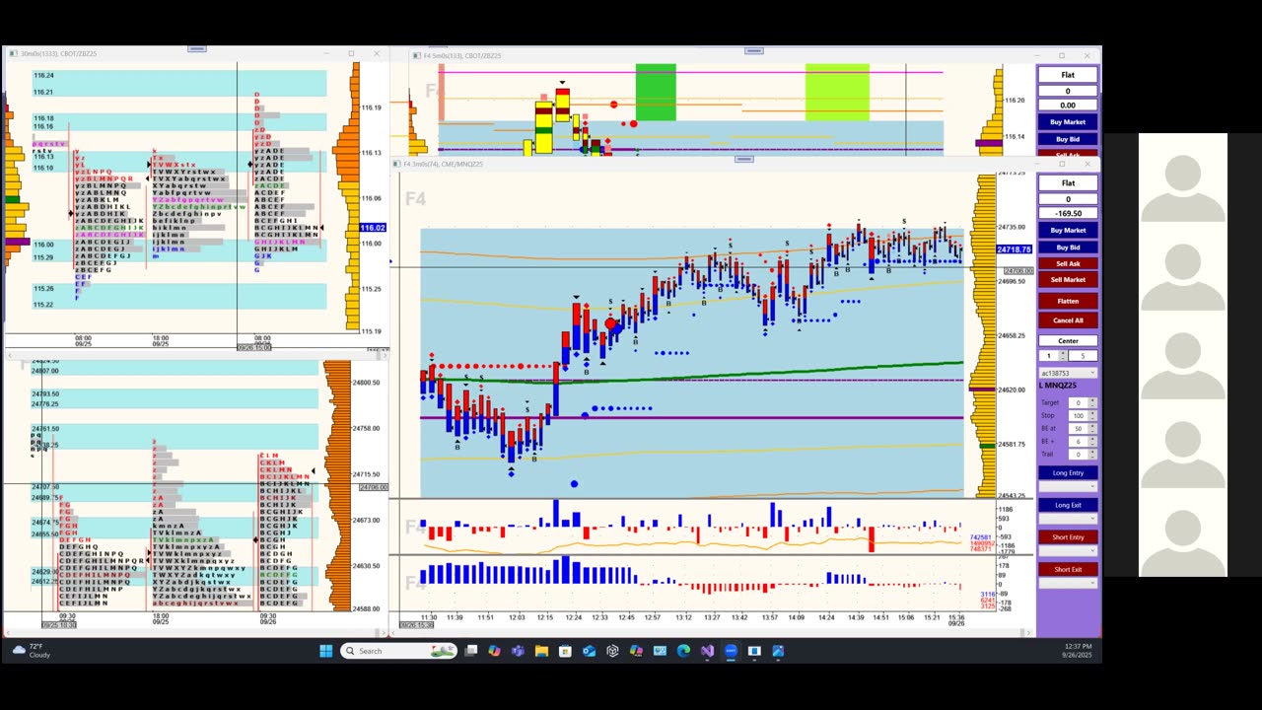Screen dimensions: 1262x710
Task: Click the Target value field
Action: [x=1078, y=403]
